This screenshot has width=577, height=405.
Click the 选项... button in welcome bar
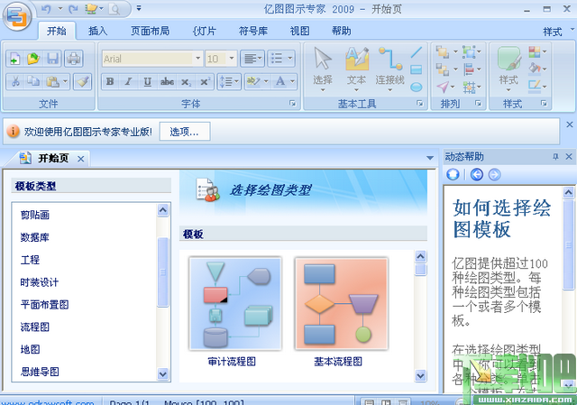pos(185,132)
